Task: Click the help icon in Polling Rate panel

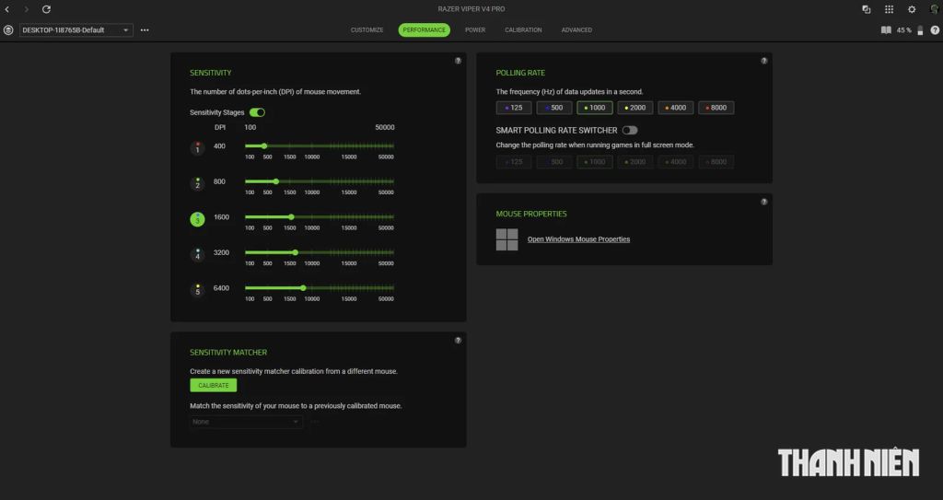Action: tap(763, 61)
